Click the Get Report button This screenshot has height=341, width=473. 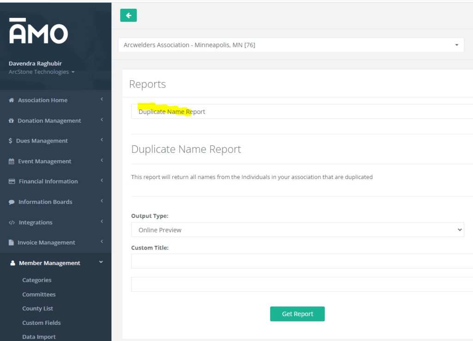[x=297, y=314]
